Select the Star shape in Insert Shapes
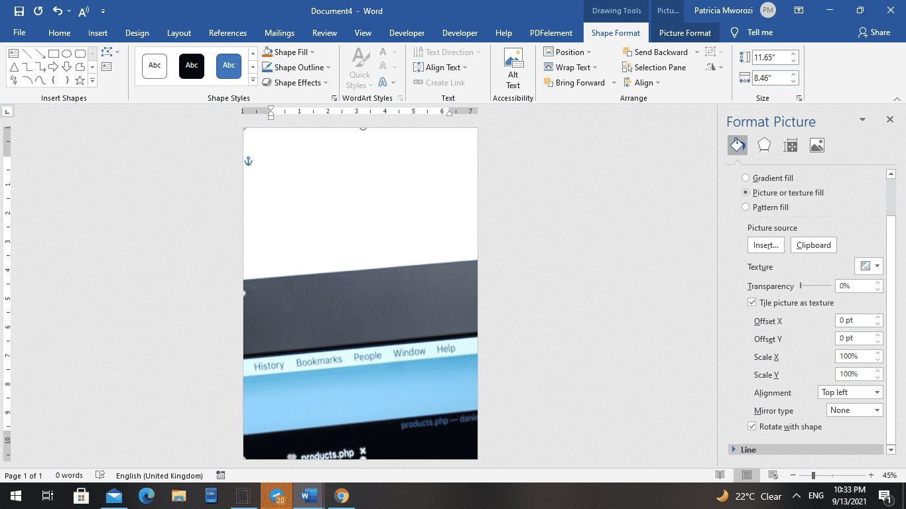This screenshot has width=906, height=509. pyautogui.click(x=80, y=80)
